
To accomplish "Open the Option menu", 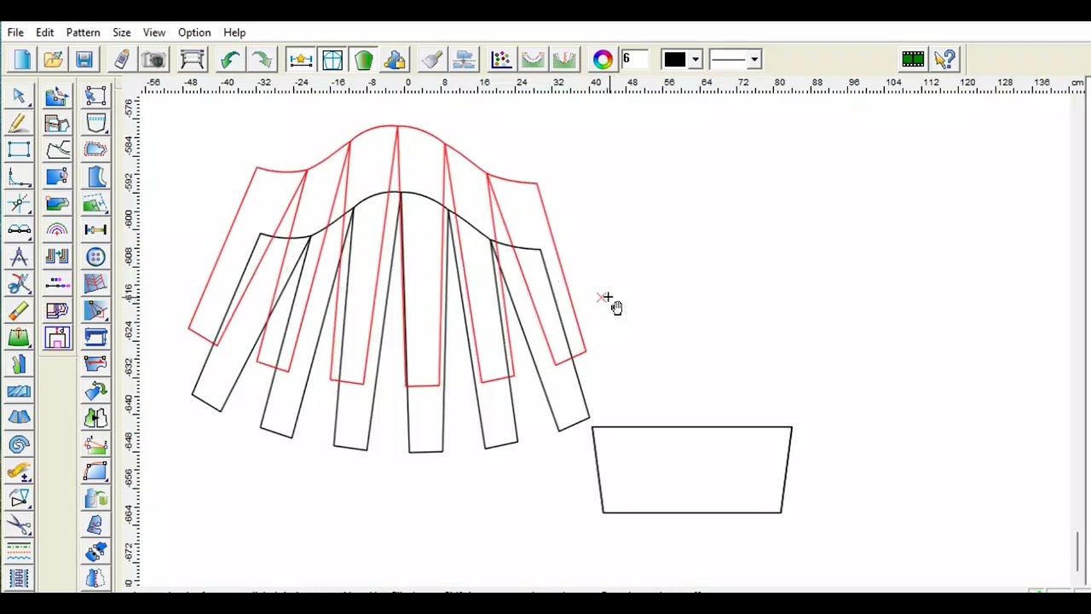I will pyautogui.click(x=194, y=32).
